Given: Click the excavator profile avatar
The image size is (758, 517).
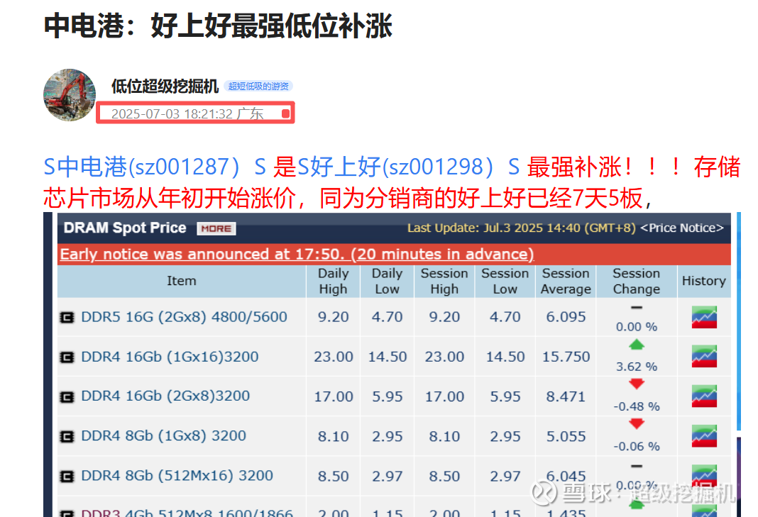Looking at the screenshot, I should [70, 95].
